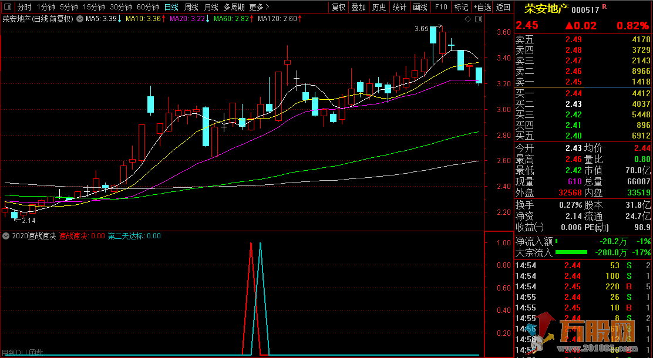The width and height of the screenshot is (653, 358).
Task: Click the PE(动) value 98.9
Action: click(x=642, y=227)
